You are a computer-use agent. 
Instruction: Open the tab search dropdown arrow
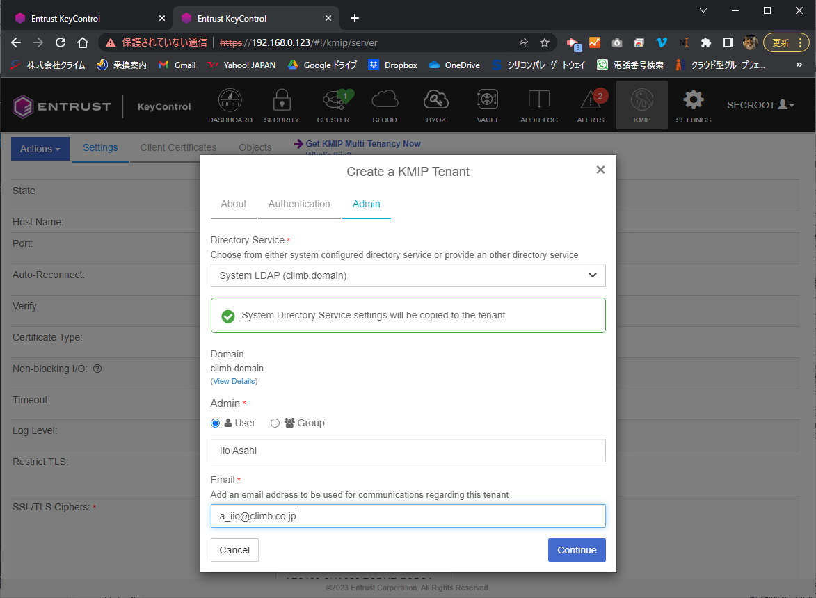tap(703, 10)
